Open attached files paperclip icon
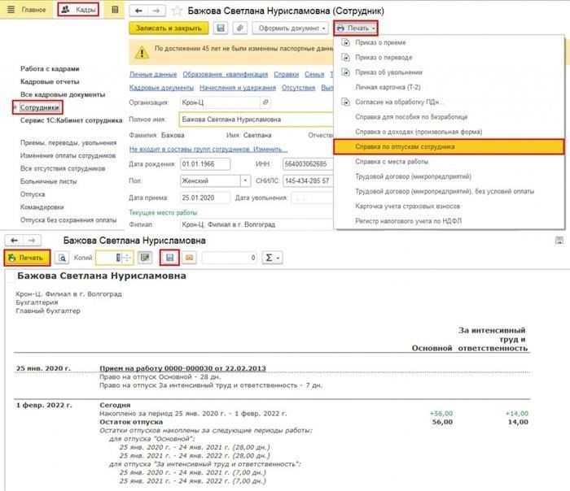The image size is (570, 491). click(x=239, y=28)
